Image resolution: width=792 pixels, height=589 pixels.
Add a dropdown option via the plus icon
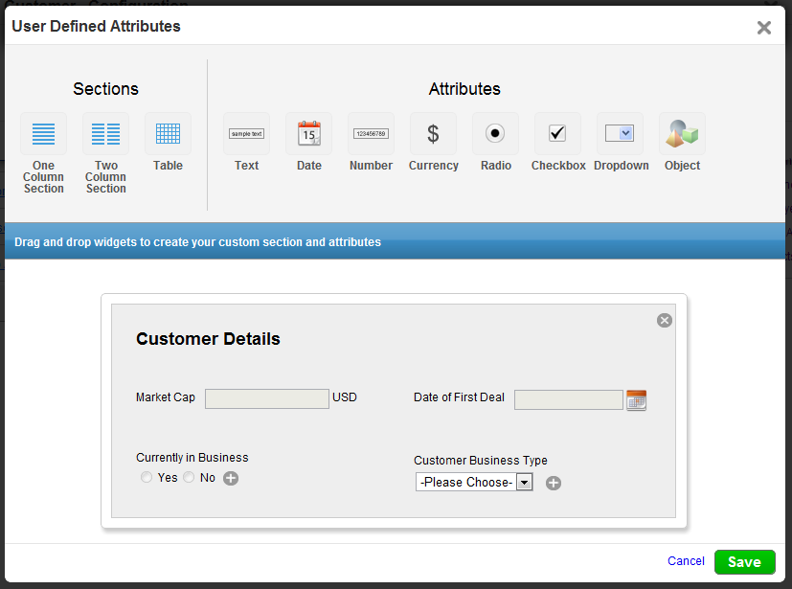click(554, 483)
